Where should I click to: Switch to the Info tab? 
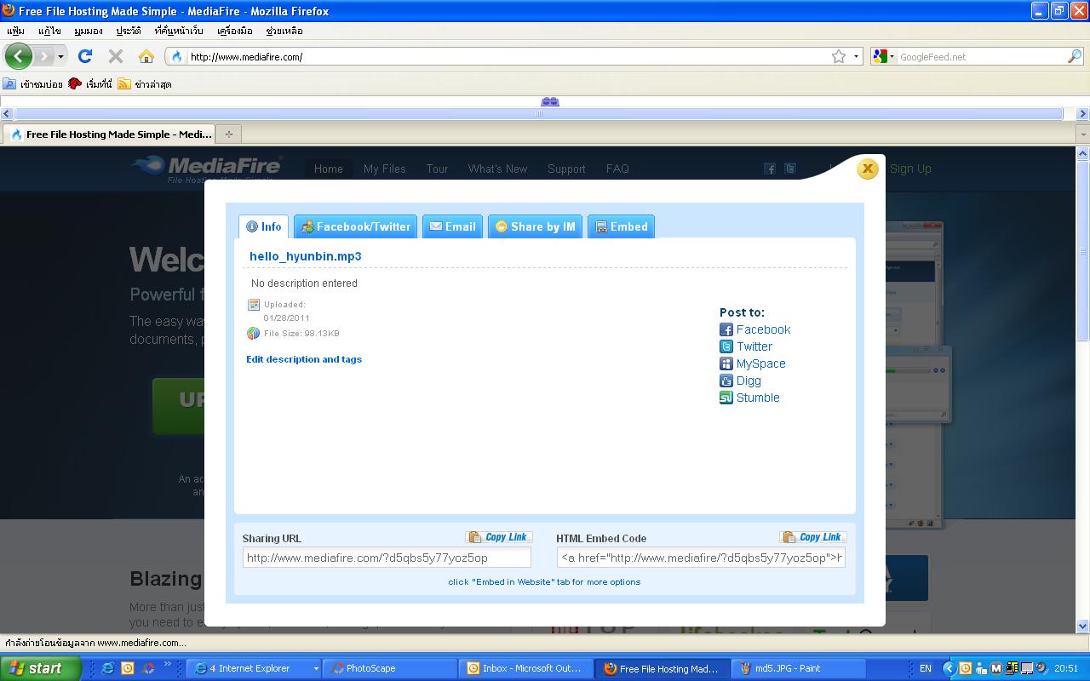point(263,226)
